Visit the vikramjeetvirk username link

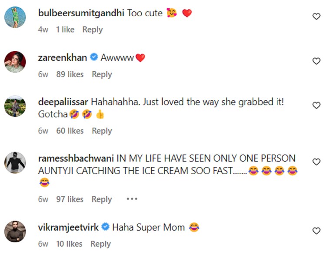[68, 227]
